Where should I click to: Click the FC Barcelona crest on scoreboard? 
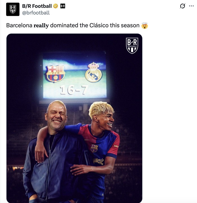(x=56, y=73)
